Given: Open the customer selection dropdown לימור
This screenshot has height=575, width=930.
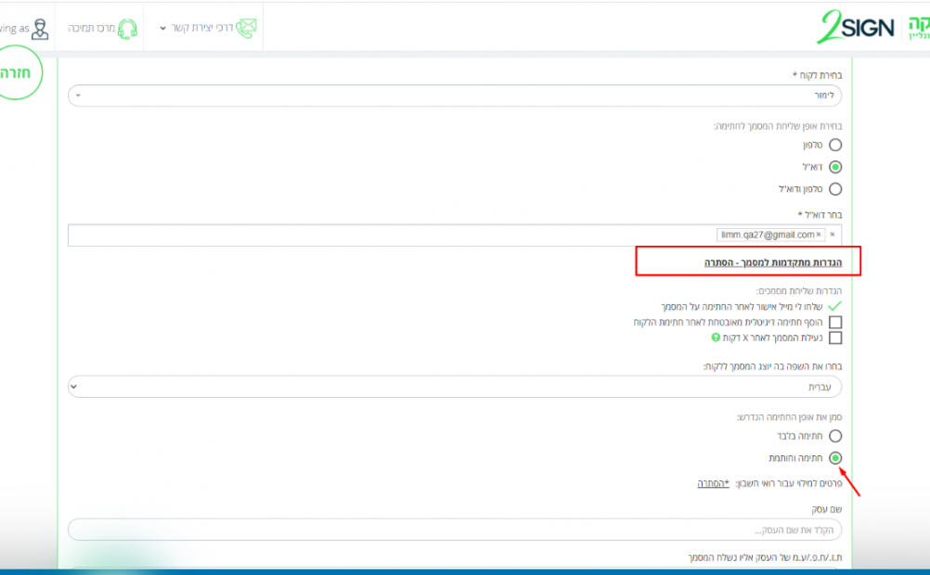Looking at the screenshot, I should [455, 96].
